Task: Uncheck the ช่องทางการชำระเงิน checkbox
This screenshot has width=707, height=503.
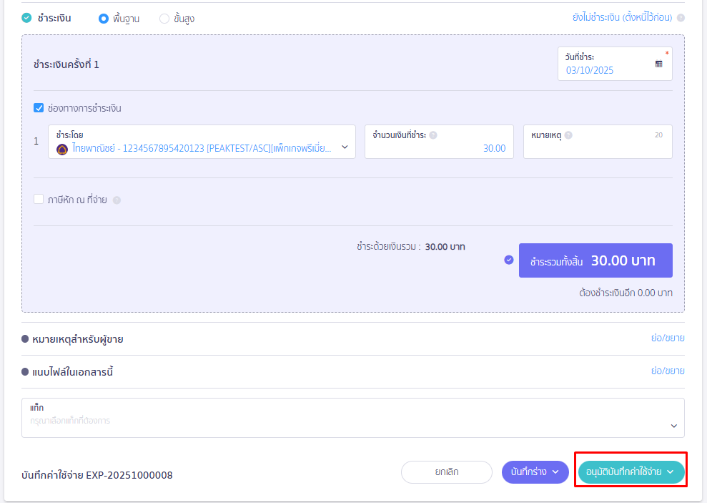Action: point(39,109)
